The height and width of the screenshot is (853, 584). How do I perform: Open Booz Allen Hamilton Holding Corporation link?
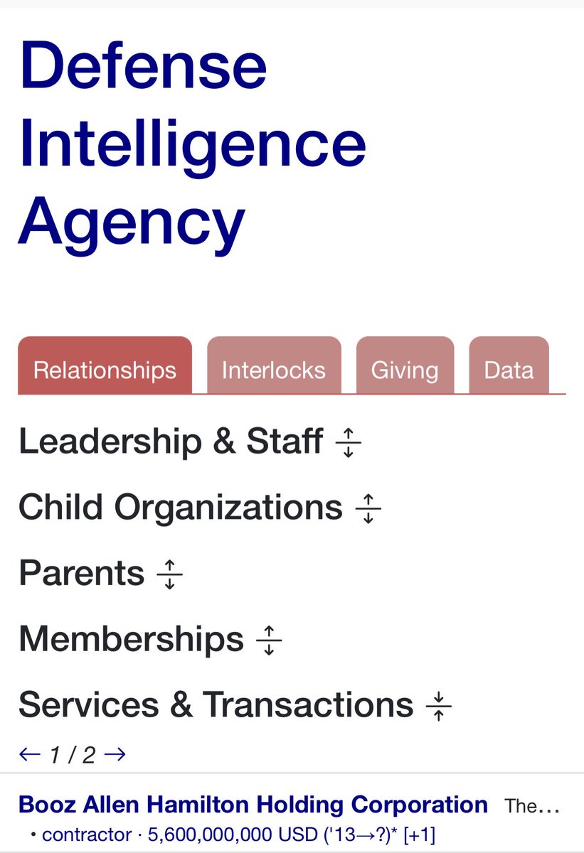[x=253, y=805]
